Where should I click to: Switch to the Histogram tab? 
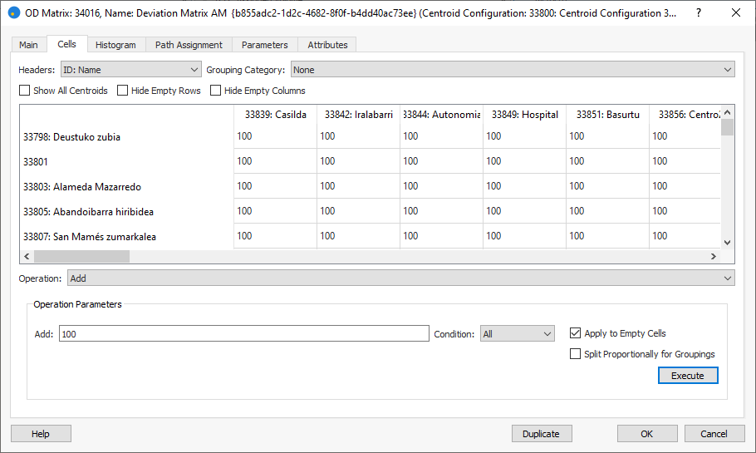coord(115,45)
